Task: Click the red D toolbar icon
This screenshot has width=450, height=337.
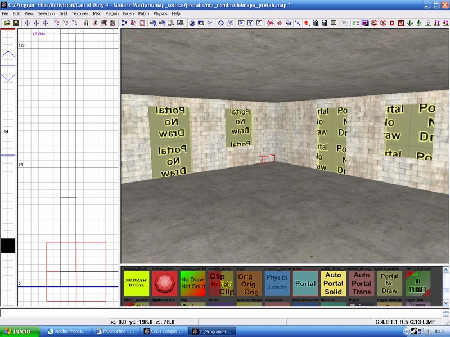Action: pyautogui.click(x=392, y=23)
